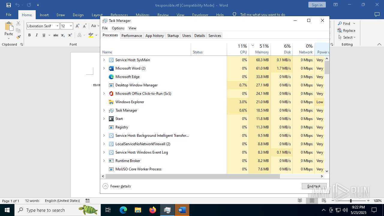Toggle Underline formatting in Word

pos(44,35)
